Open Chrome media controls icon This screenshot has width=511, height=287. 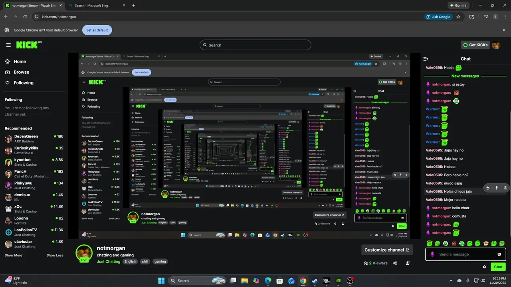tap(486, 17)
